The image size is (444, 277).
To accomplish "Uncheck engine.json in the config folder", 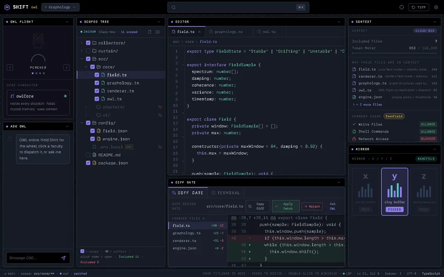I will (x=92, y=139).
